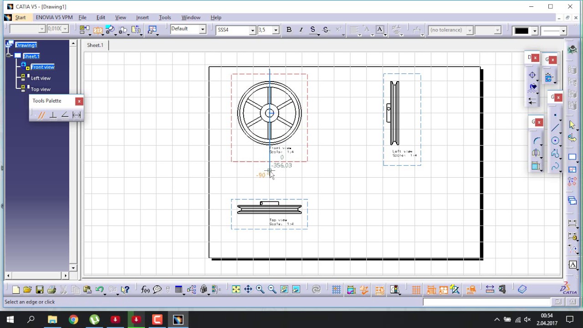Open the Formula f(x) tool
The image size is (583, 328).
point(145,290)
